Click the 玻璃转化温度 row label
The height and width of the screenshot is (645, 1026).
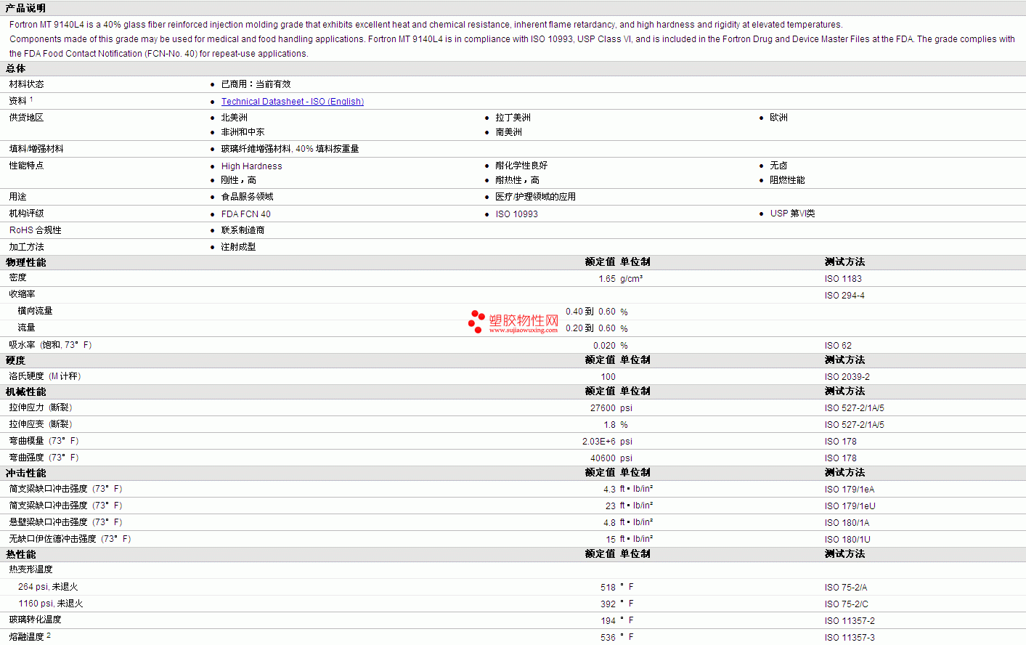pyautogui.click(x=35, y=620)
